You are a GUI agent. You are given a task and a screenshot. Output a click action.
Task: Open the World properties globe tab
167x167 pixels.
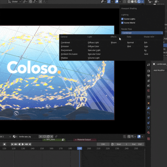point(149,91)
